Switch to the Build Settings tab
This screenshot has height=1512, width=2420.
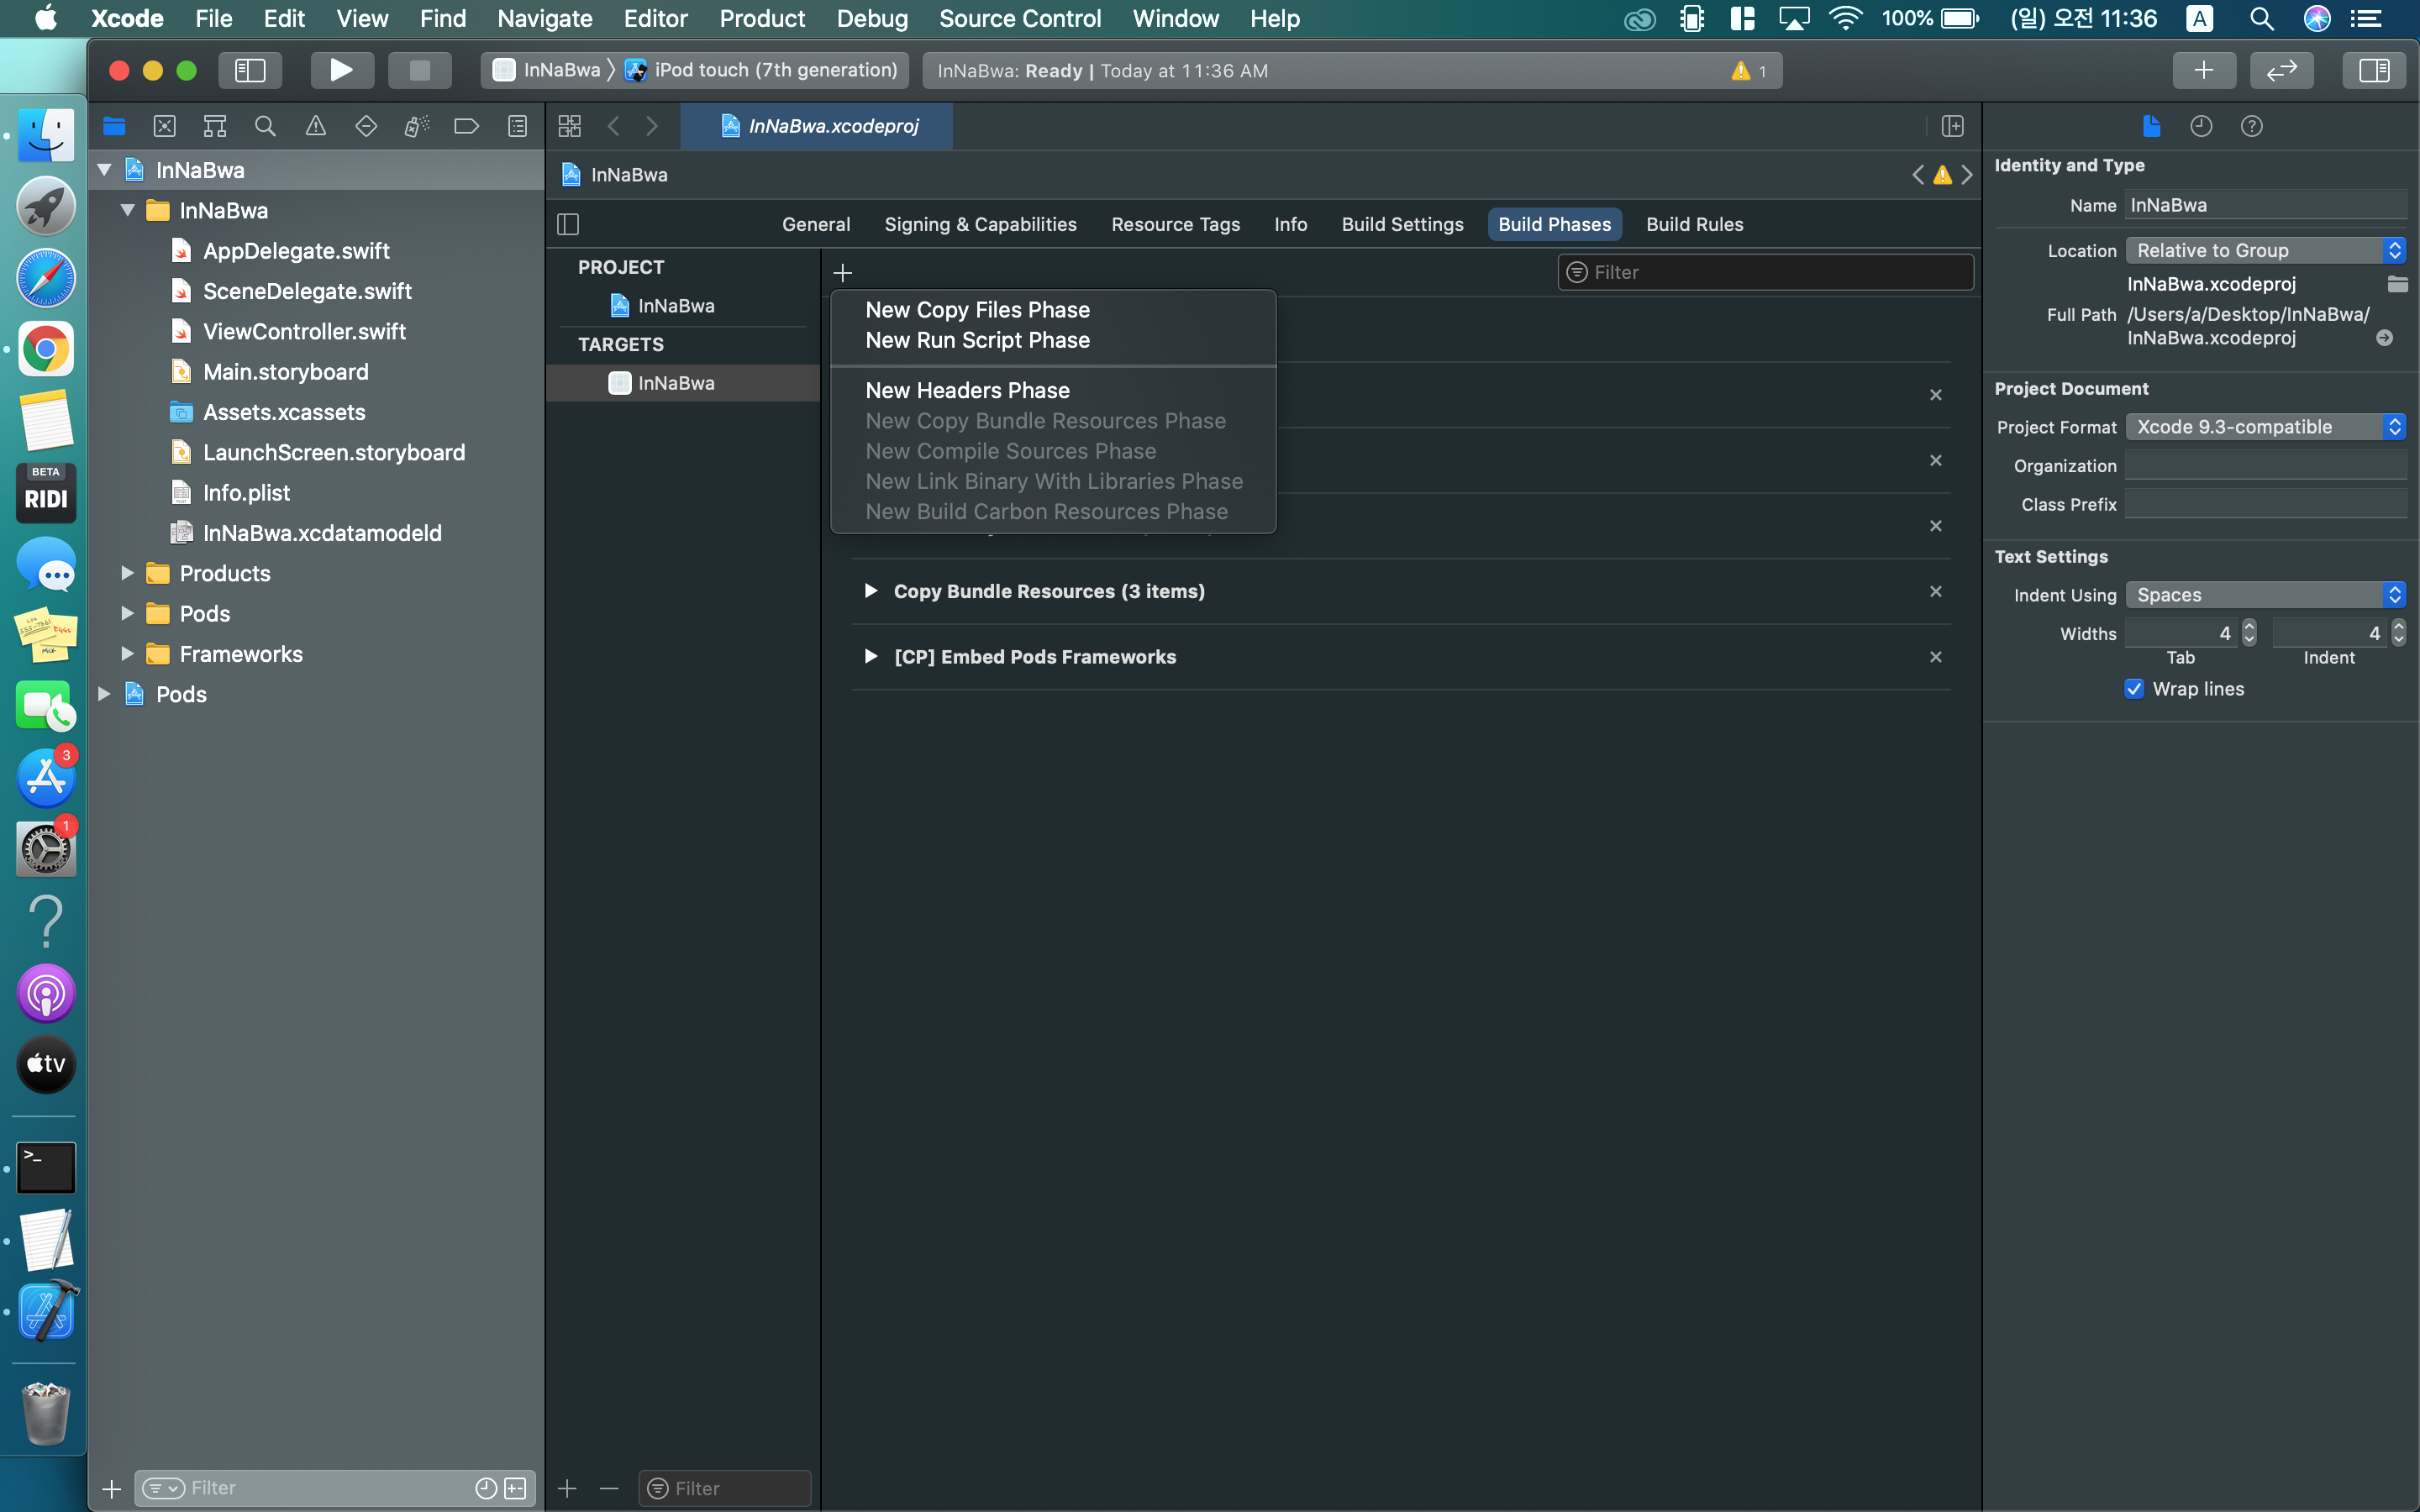point(1402,224)
